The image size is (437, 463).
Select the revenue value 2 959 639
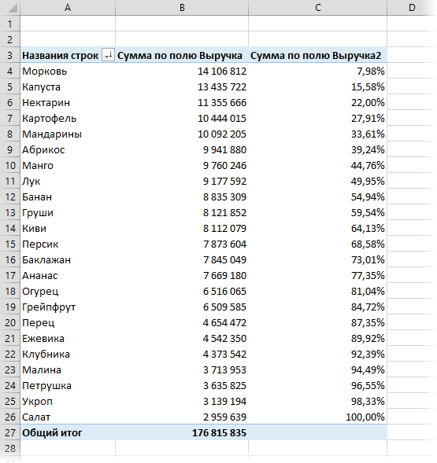pos(182,417)
